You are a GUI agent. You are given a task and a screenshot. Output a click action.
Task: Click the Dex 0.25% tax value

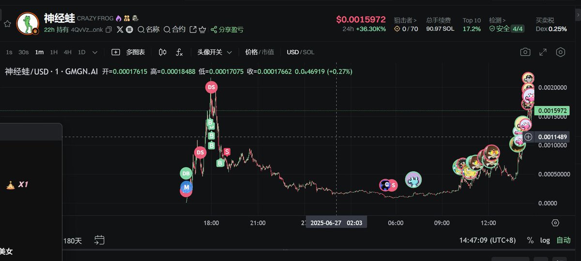pos(551,29)
